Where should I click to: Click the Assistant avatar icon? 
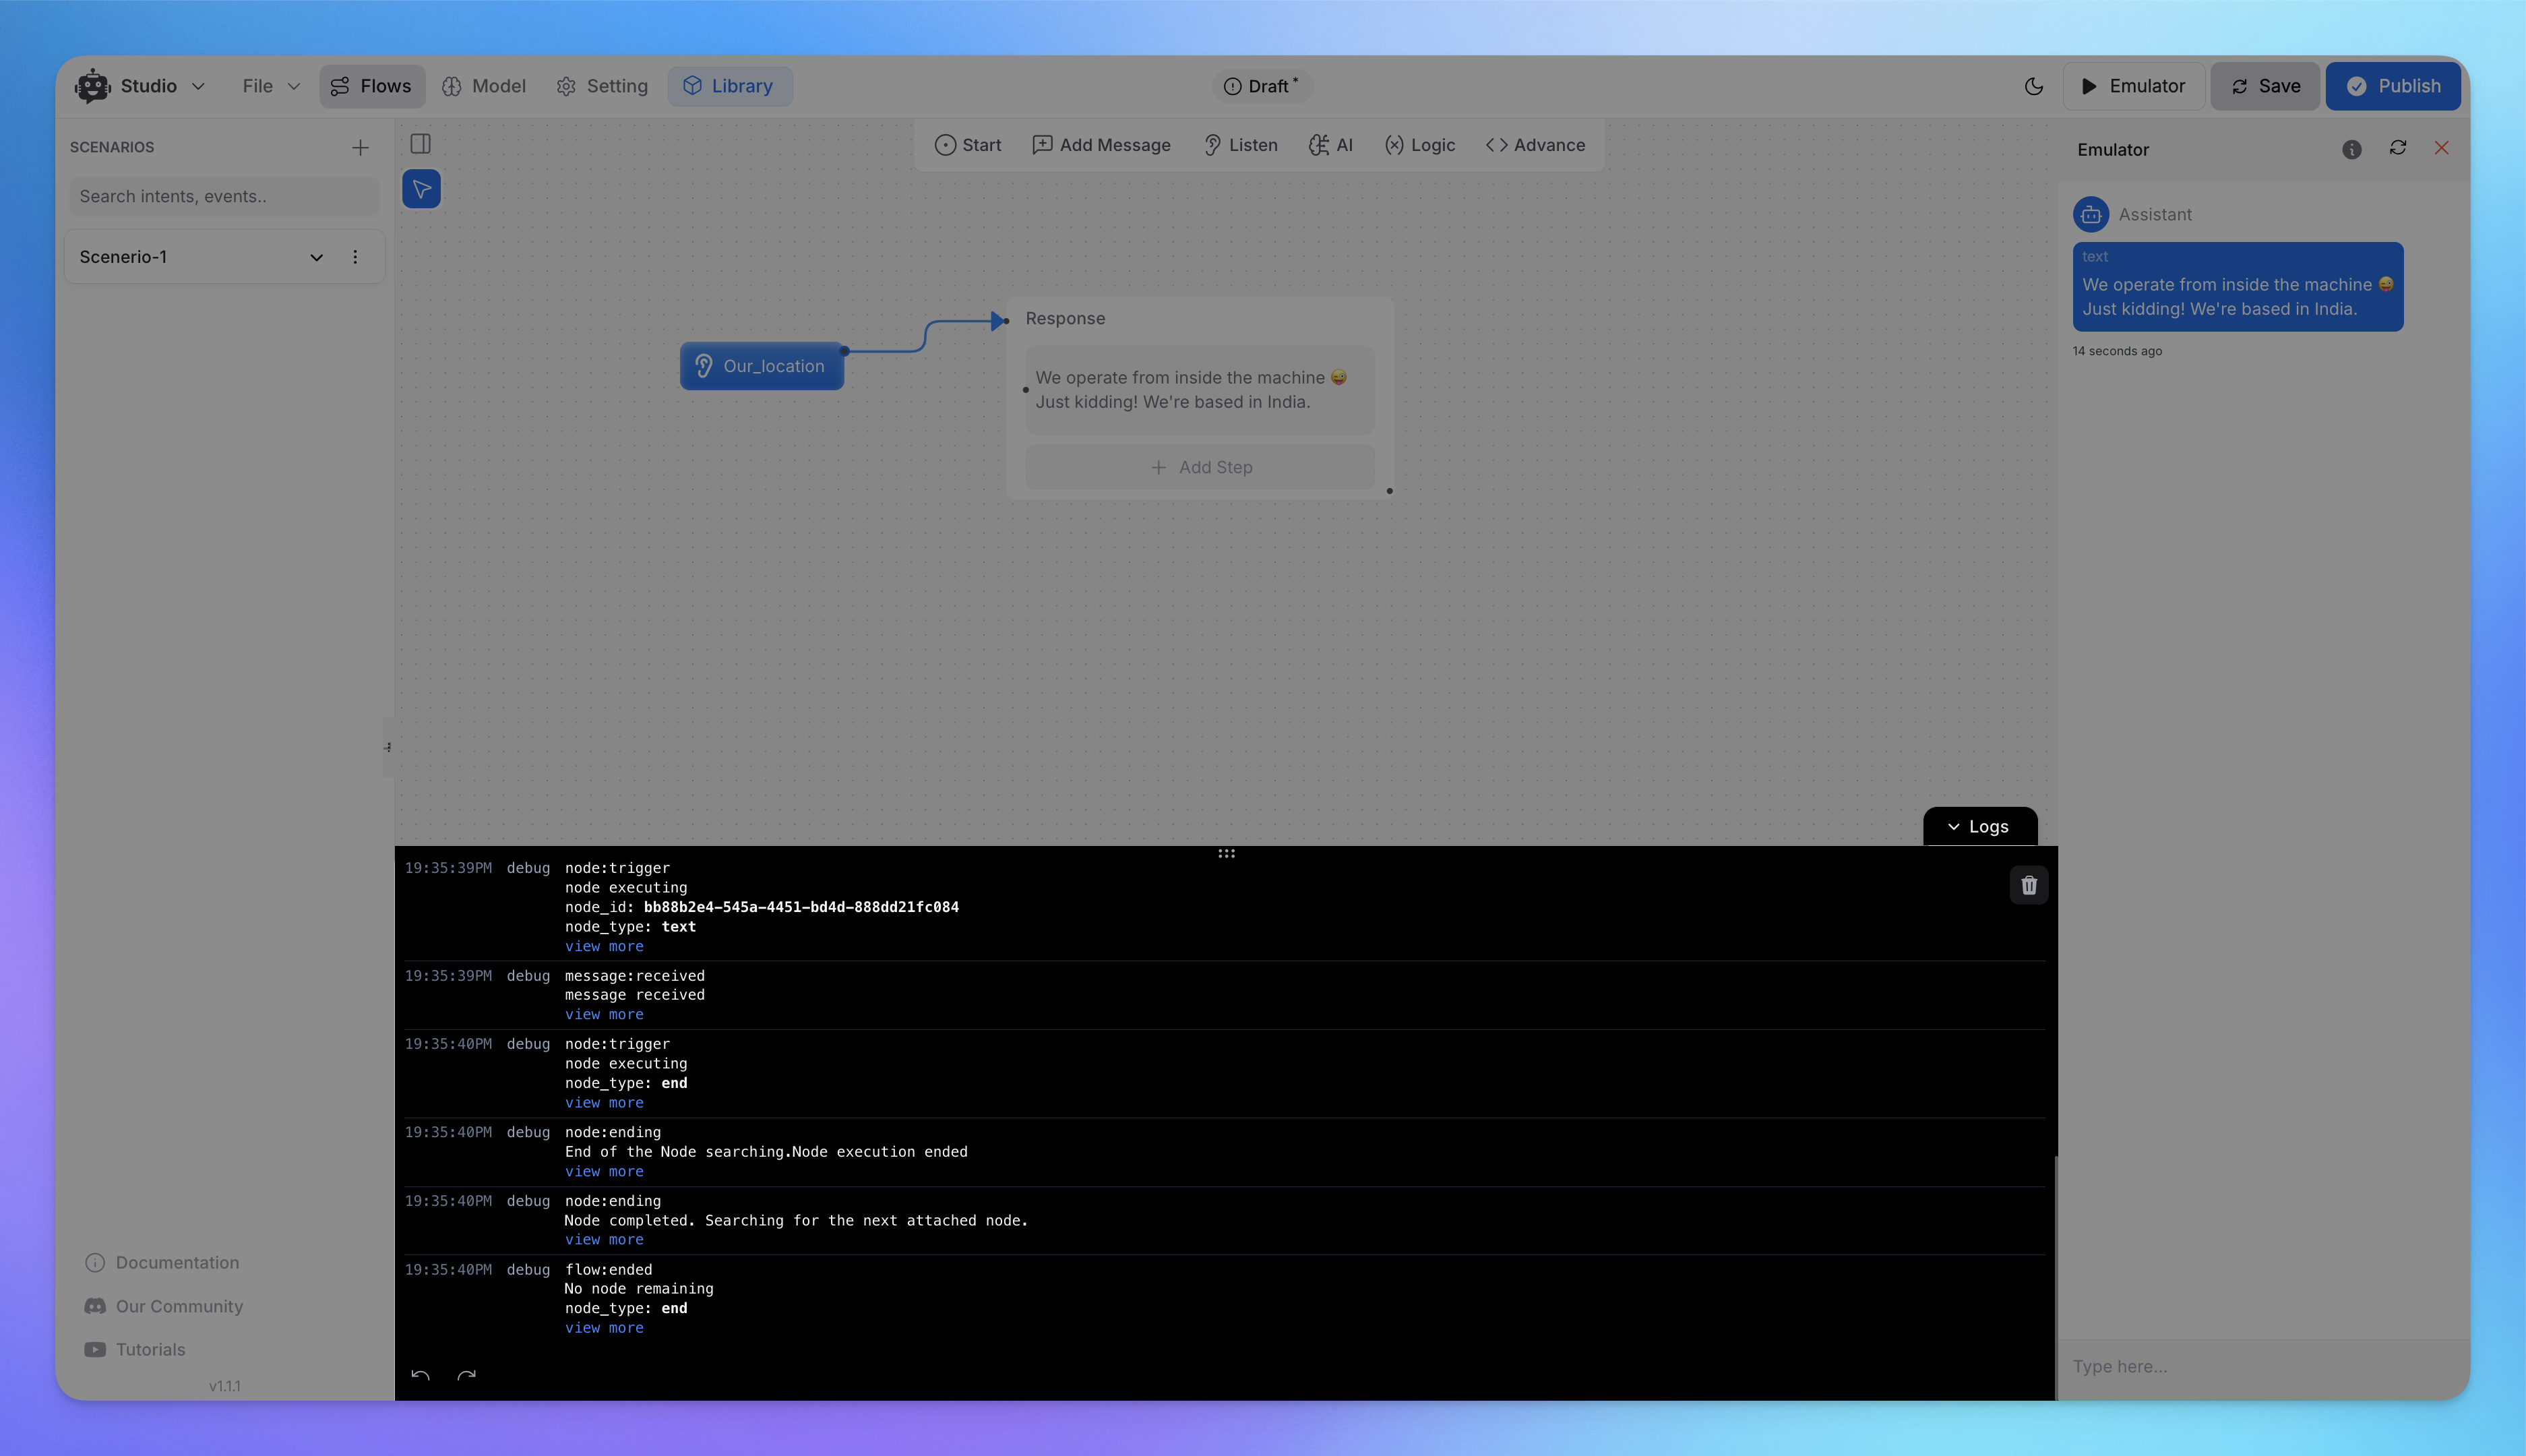pyautogui.click(x=2091, y=214)
